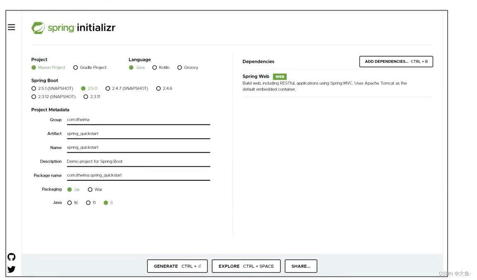
Task: Click the Spring Boot section heading
Action: point(44,81)
